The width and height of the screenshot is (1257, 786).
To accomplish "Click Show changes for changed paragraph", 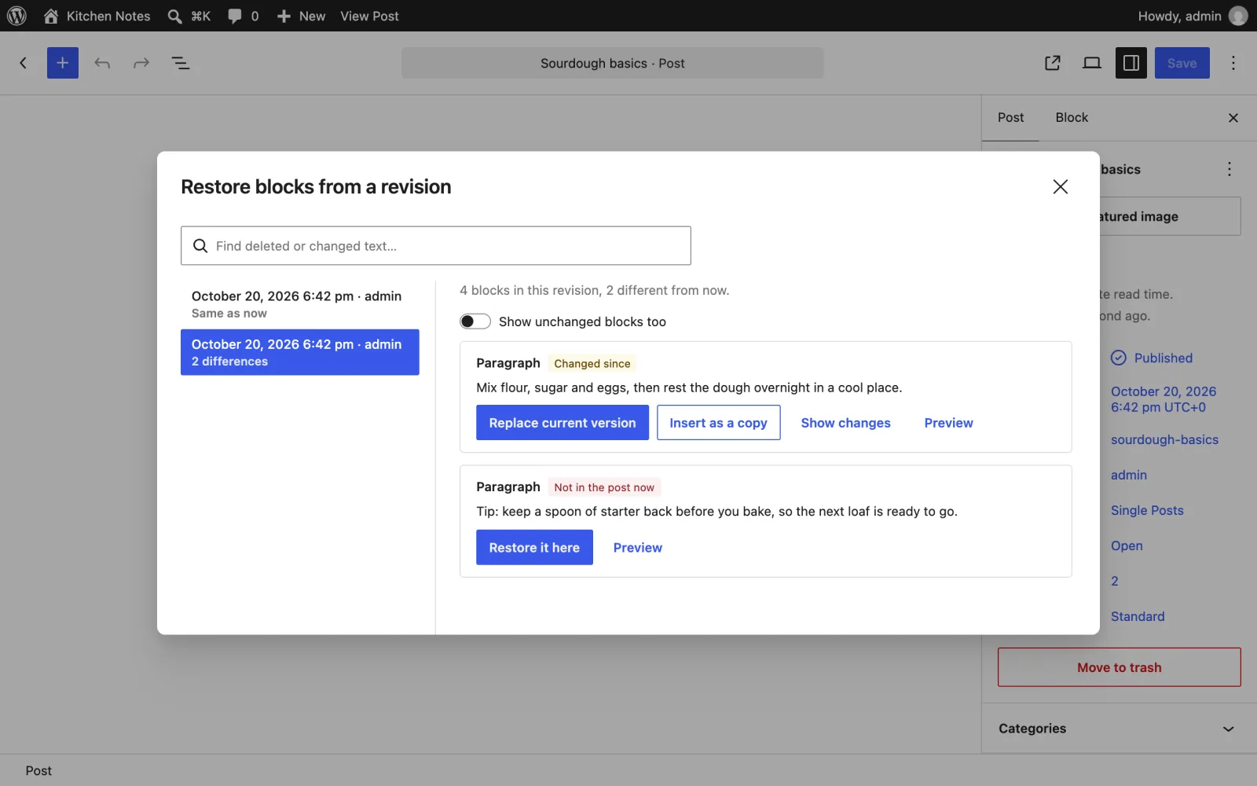I will click(846, 423).
